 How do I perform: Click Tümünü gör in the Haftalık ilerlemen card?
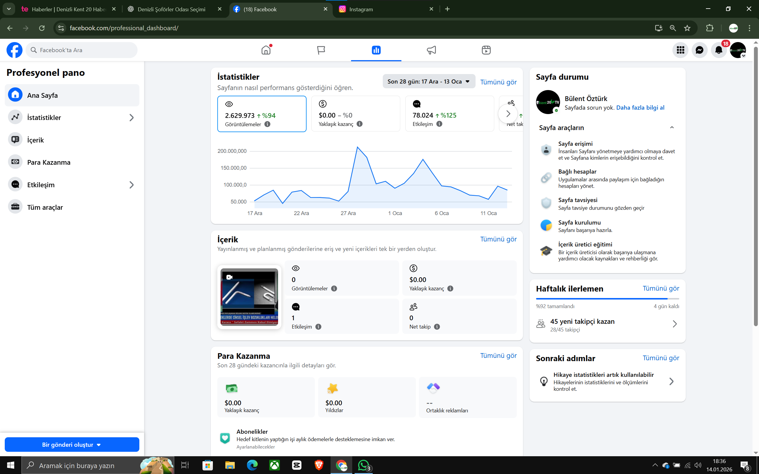coord(661,289)
